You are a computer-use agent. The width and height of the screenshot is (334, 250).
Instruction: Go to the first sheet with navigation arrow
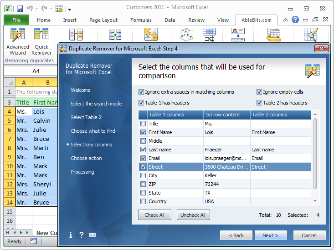click(x=8, y=233)
